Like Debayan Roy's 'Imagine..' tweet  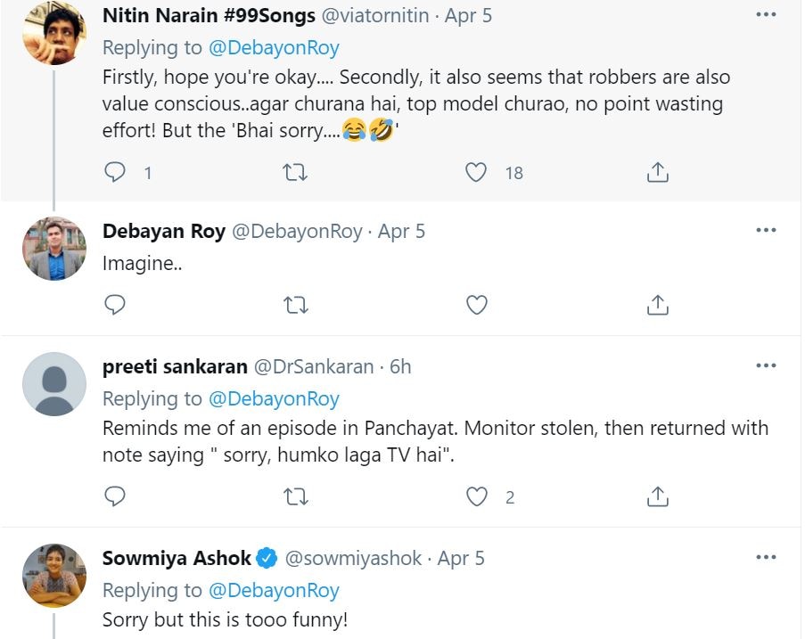click(477, 305)
